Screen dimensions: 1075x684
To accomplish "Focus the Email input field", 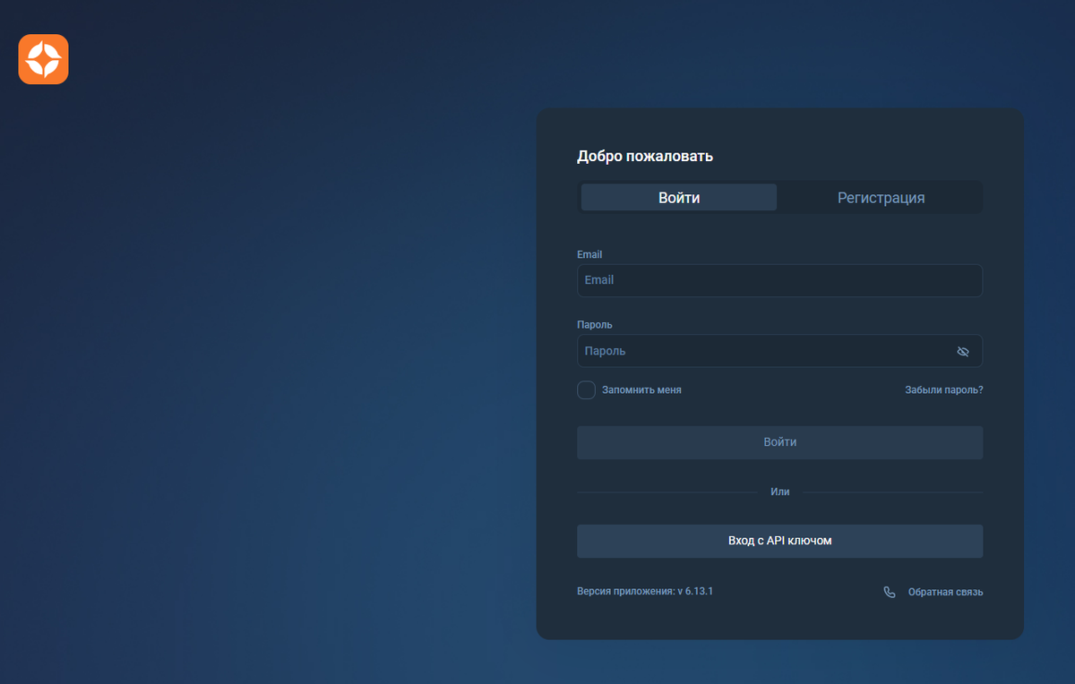I will click(779, 280).
